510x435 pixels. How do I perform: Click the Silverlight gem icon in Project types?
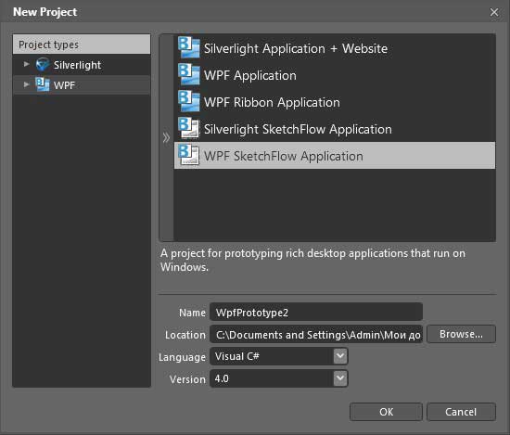pyautogui.click(x=43, y=64)
